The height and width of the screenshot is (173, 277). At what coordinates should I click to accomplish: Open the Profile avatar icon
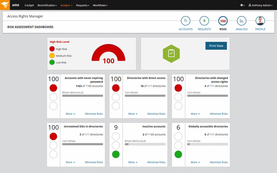click(x=260, y=21)
